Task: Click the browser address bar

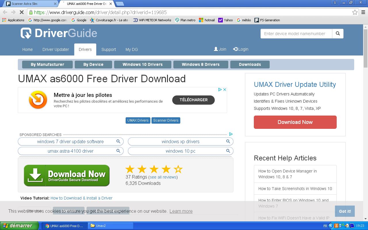Action: [x=190, y=12]
